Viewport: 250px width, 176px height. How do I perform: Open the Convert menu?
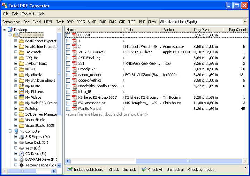[28, 14]
